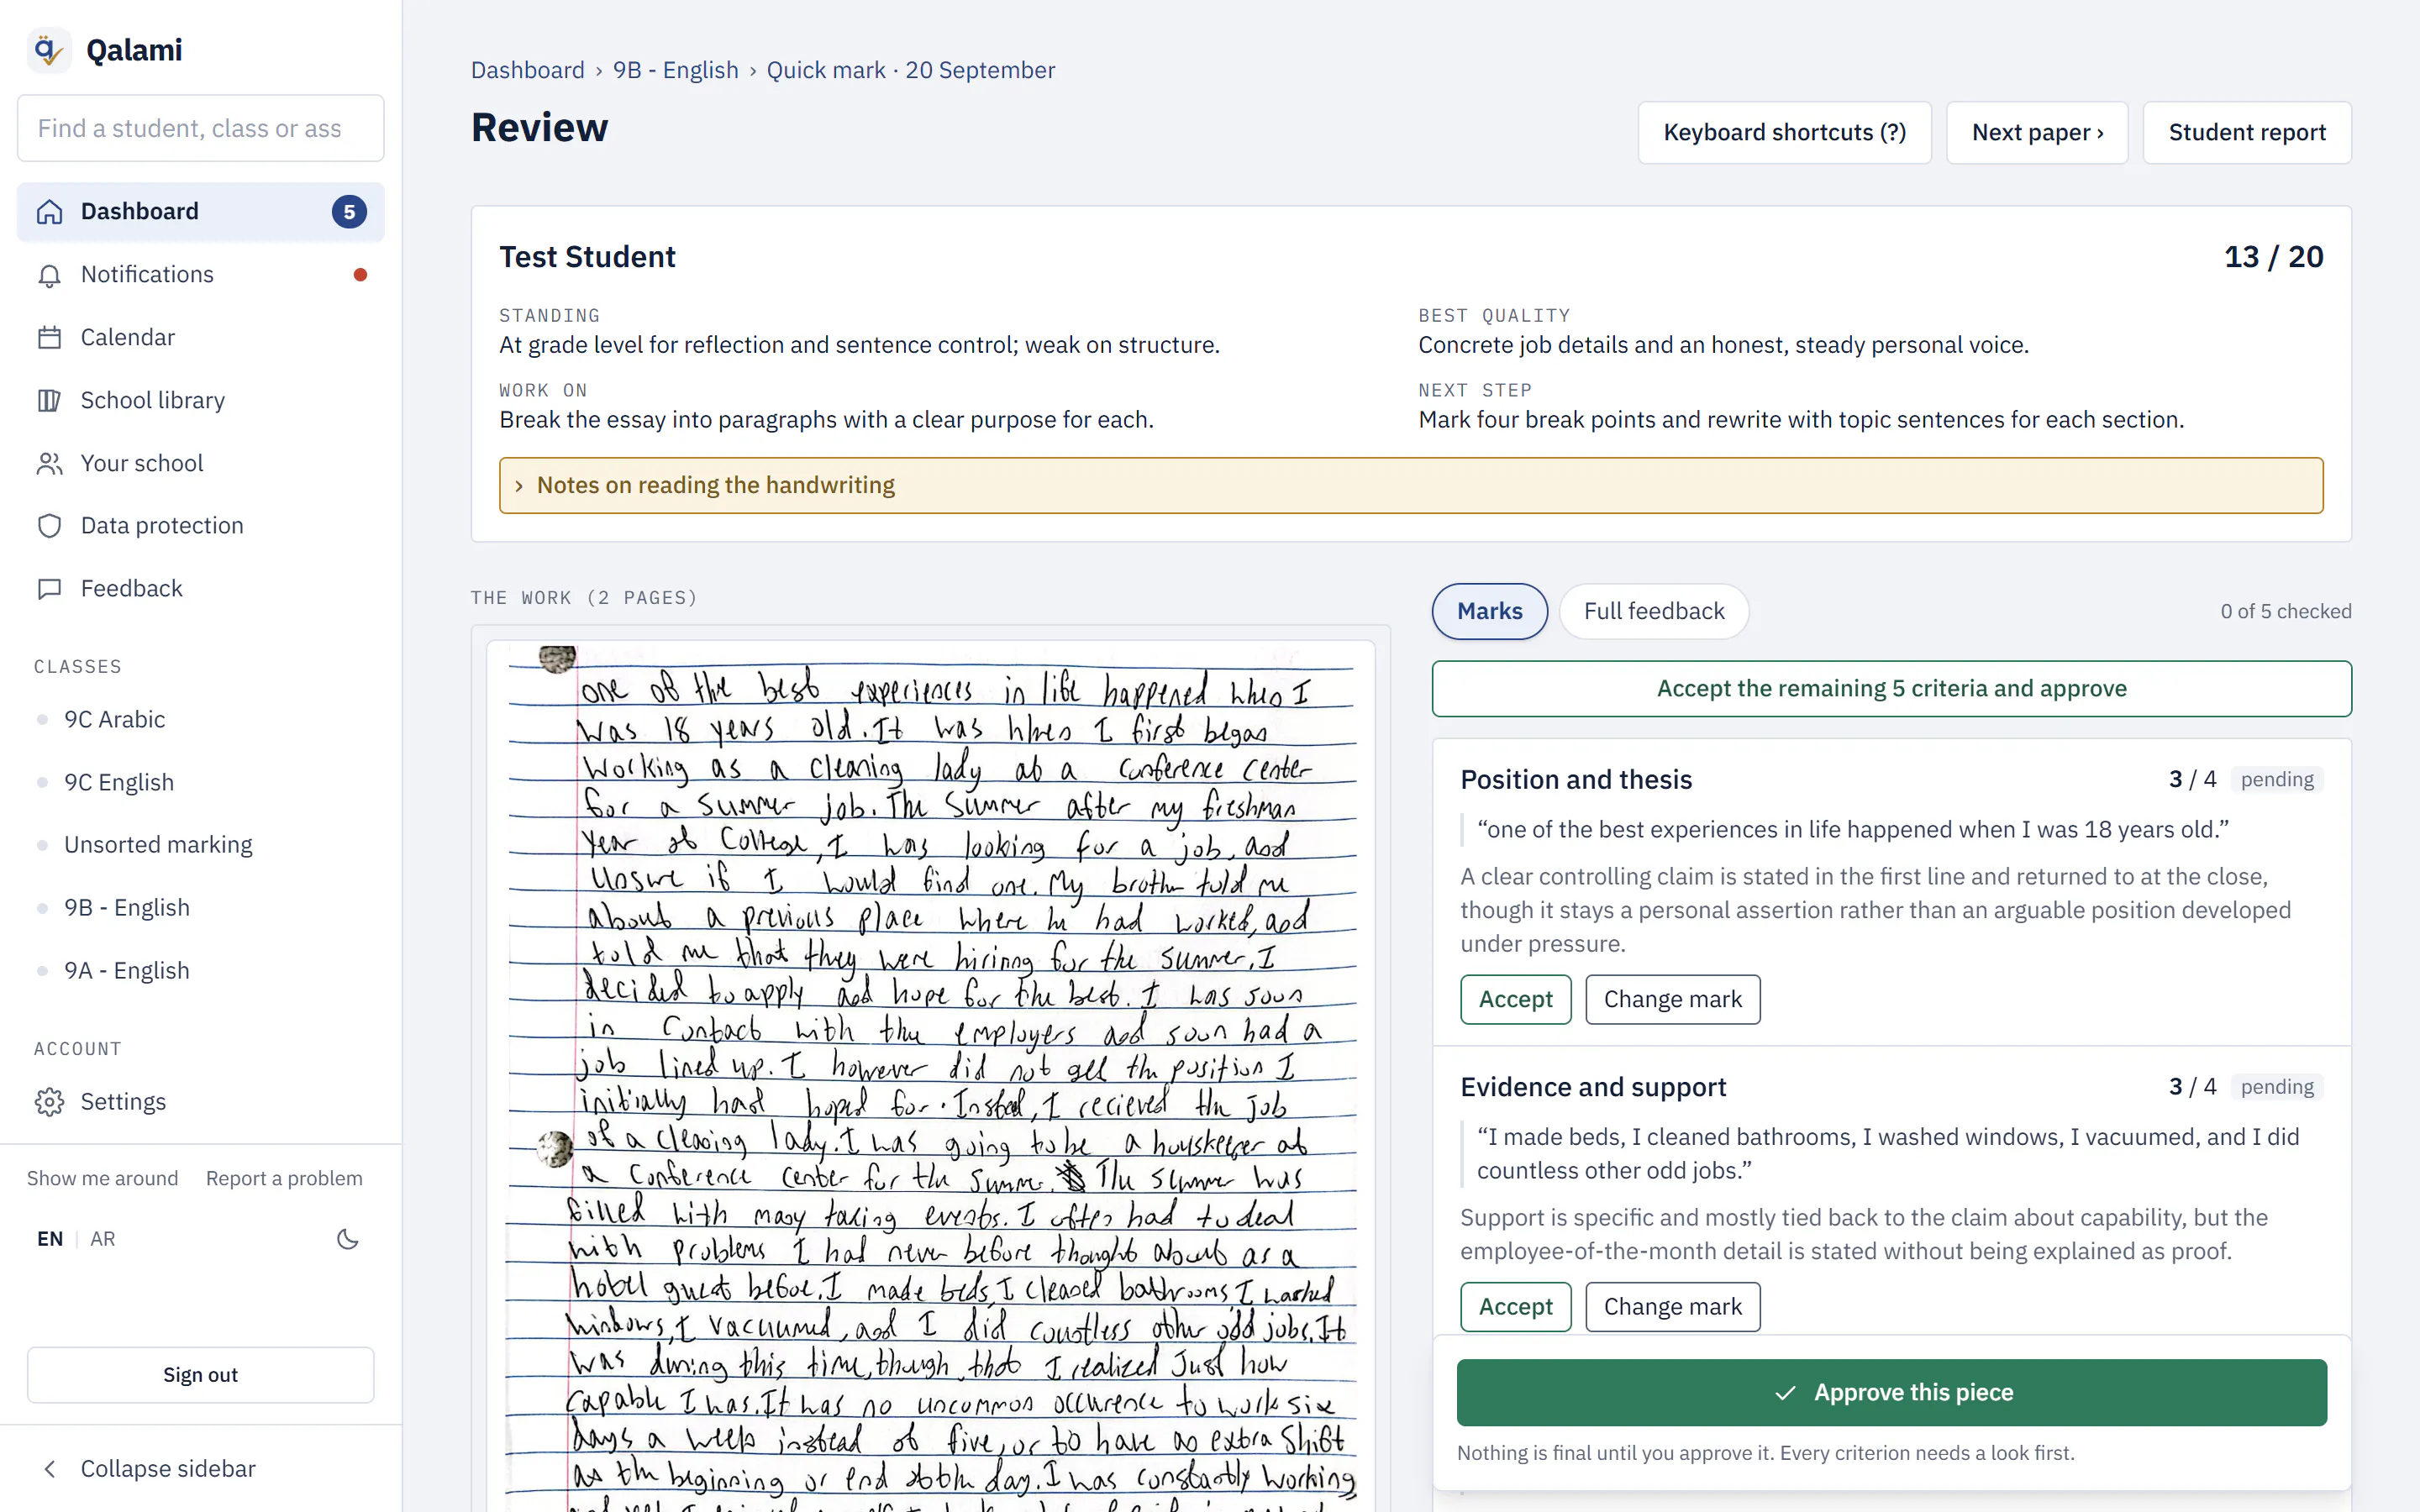Open School library book icon

[x=49, y=401]
